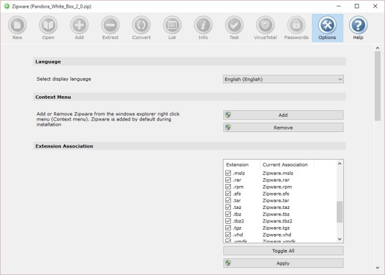
Task: Click main page scroll down arrow
Action: coord(378,268)
